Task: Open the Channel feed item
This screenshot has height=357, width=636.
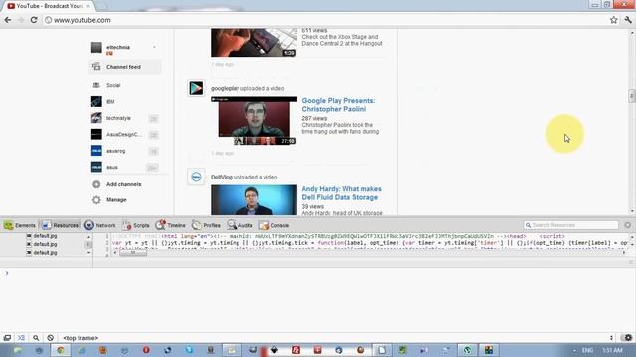Action: (x=125, y=67)
